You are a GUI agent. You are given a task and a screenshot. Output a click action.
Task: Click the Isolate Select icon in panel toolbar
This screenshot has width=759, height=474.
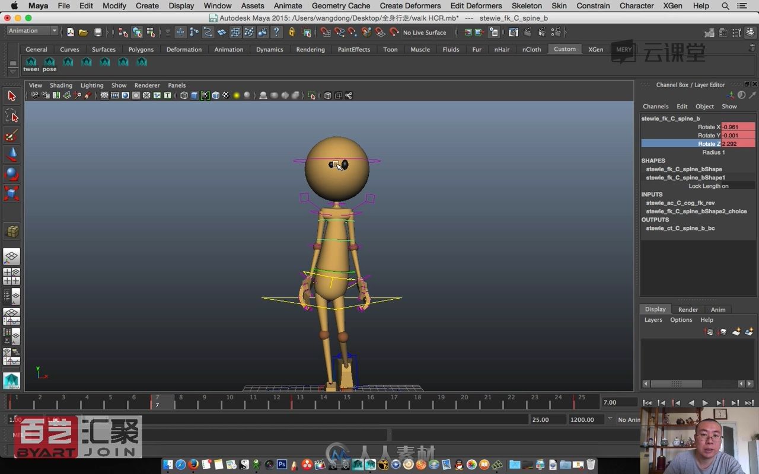[x=311, y=95]
